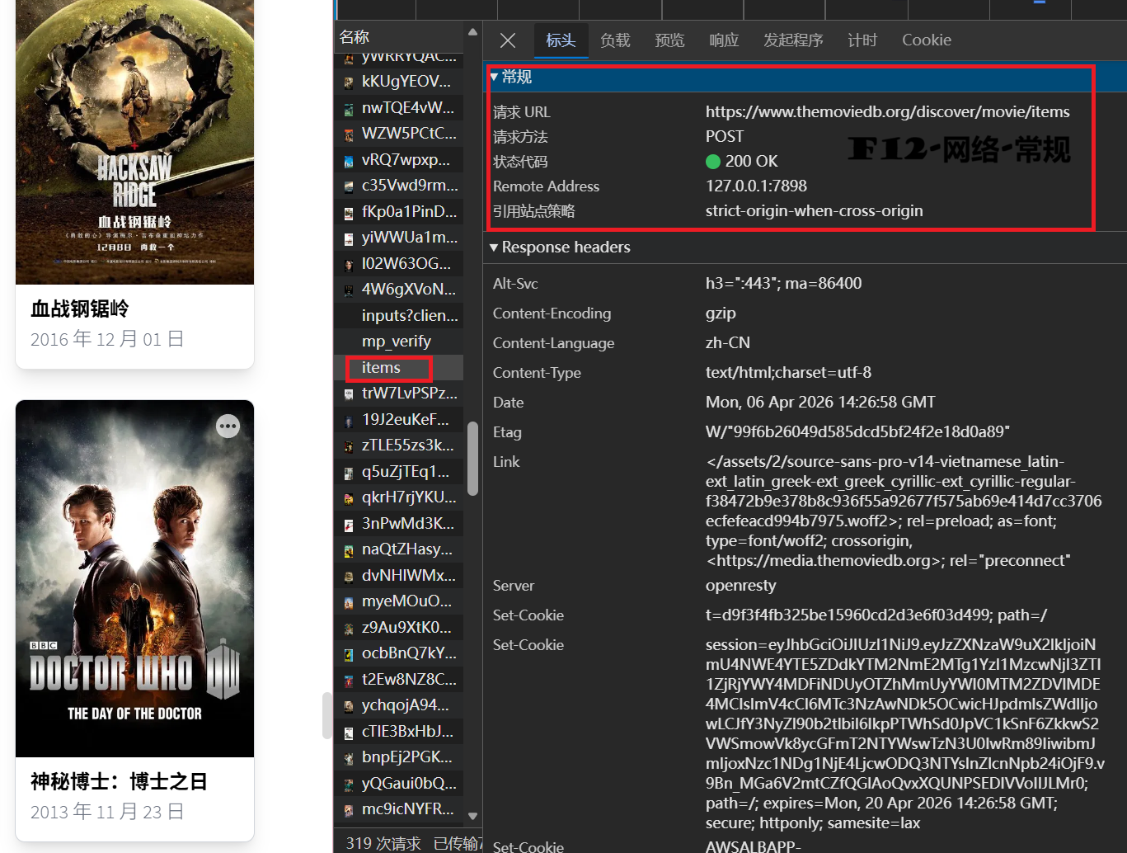
Task: Open the Doctor Who poster
Action: click(x=134, y=578)
